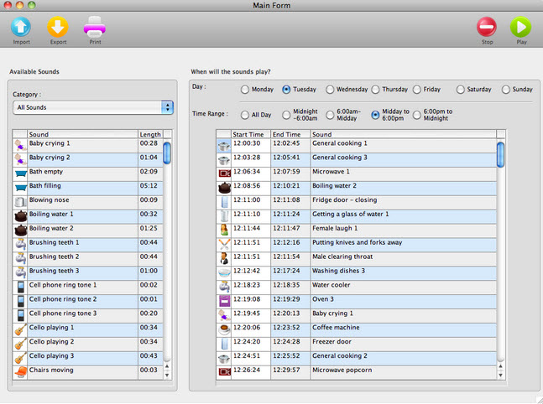Choose the All Day time range

tap(245, 115)
